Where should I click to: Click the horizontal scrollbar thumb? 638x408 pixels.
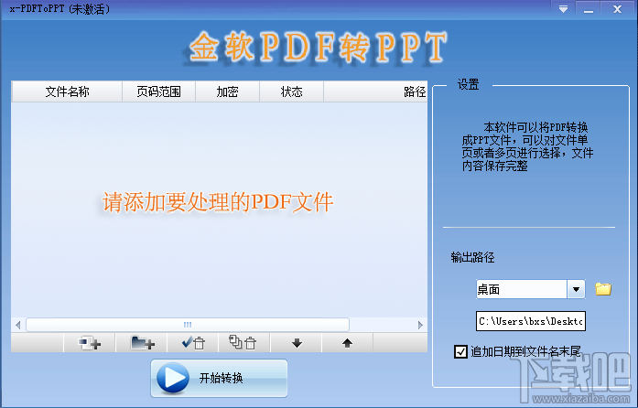coord(188,325)
